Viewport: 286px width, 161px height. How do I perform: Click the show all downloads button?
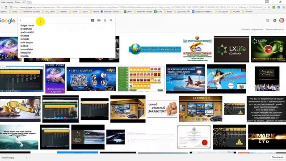[x=277, y=157]
